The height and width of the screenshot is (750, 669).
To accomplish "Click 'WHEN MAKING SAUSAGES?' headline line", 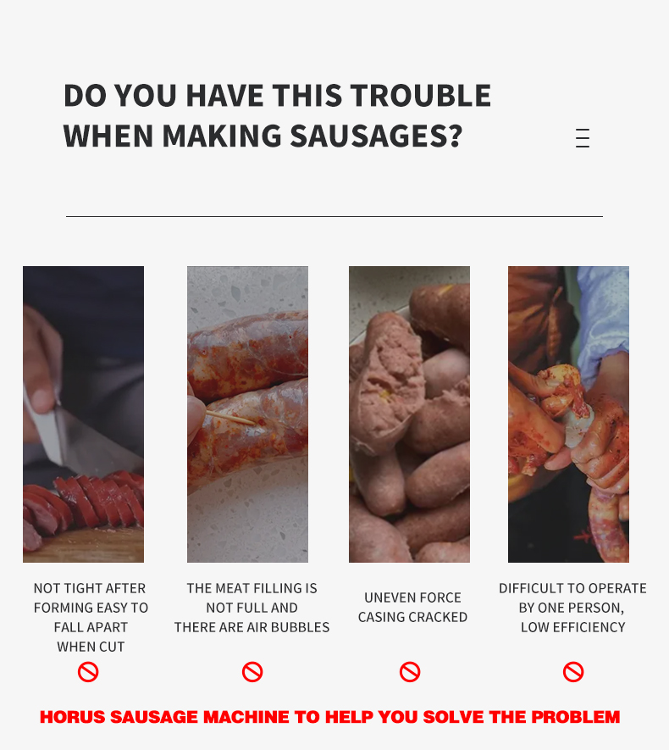I will pyautogui.click(x=263, y=136).
